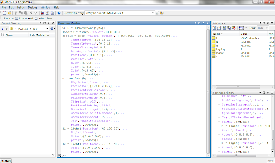Open the Edit menu
The width and height of the screenshot is (275, 163).
[x=12, y=8]
